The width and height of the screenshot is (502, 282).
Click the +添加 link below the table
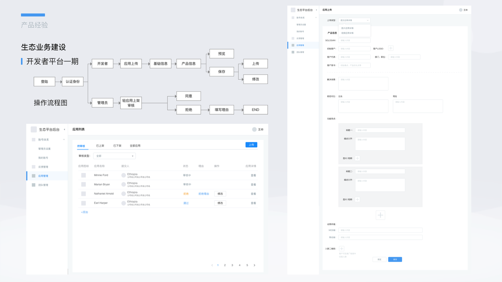tap(84, 212)
